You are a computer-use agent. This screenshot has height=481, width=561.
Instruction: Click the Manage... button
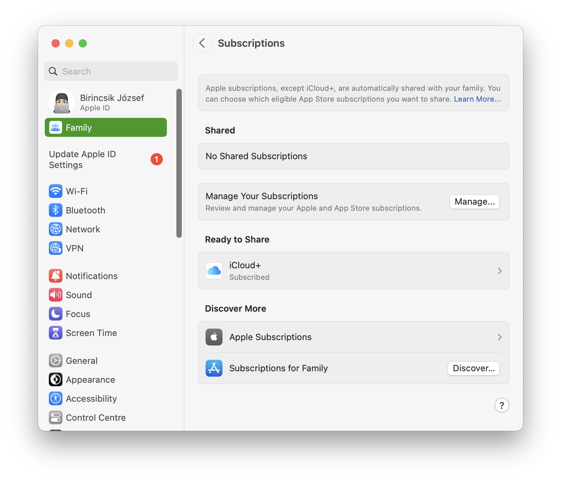click(x=475, y=202)
